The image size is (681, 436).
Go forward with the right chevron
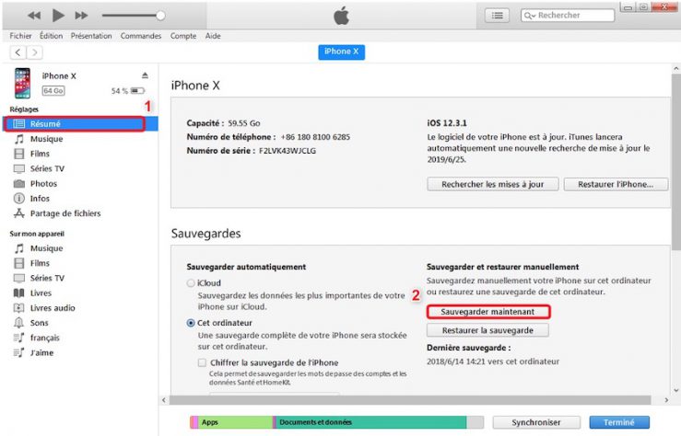pyautogui.click(x=35, y=52)
